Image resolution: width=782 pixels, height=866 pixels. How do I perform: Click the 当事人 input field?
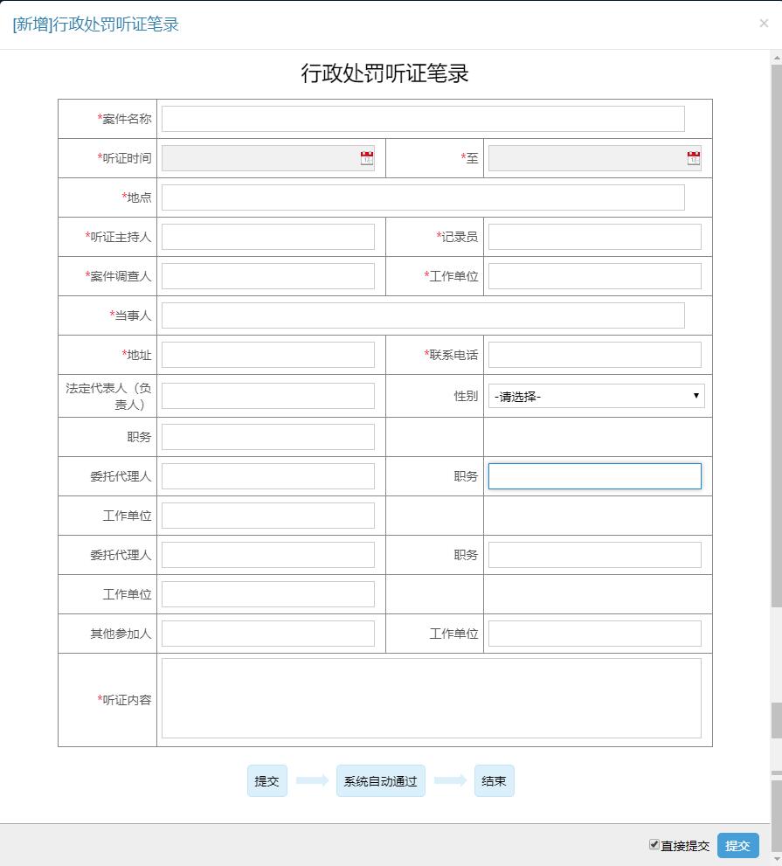[x=423, y=315]
